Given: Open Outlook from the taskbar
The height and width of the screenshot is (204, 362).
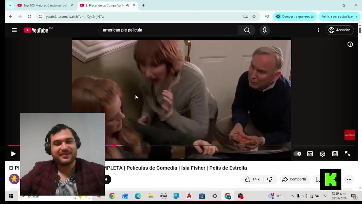Looking at the screenshot, I should (125, 196).
